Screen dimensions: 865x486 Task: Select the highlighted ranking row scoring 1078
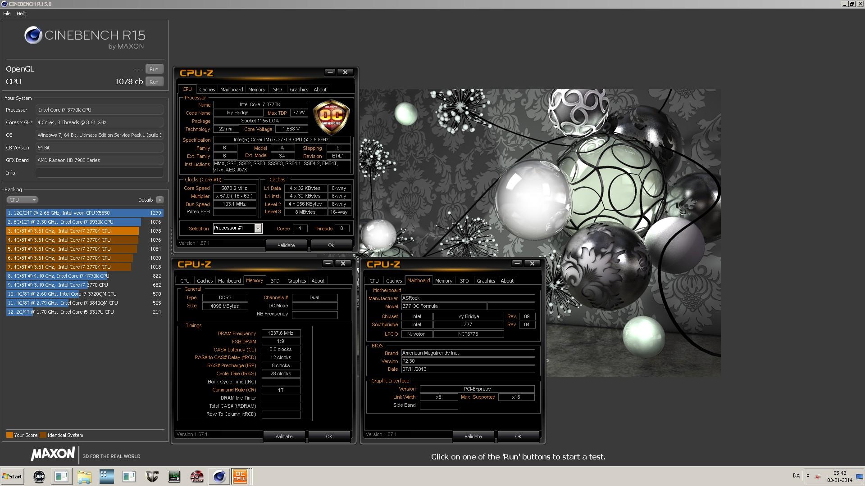pos(85,231)
